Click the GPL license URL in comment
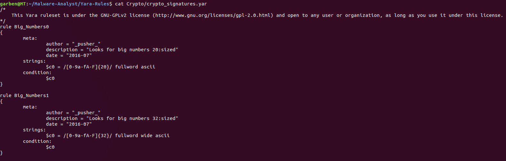Viewport: 506px width, 161px height. 213,15
